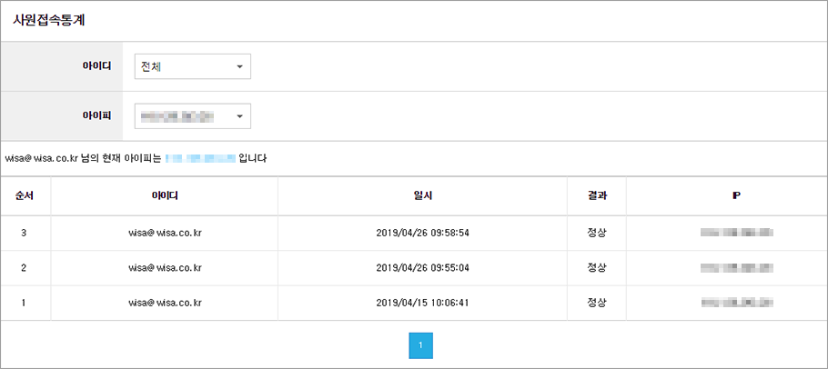Screen dimensions: 828x369
Task: Select wisa@wisa.co.kr in row 2
Action: tap(165, 268)
